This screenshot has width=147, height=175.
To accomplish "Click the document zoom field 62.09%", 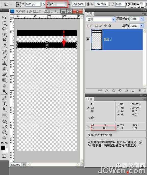I will (16, 165).
